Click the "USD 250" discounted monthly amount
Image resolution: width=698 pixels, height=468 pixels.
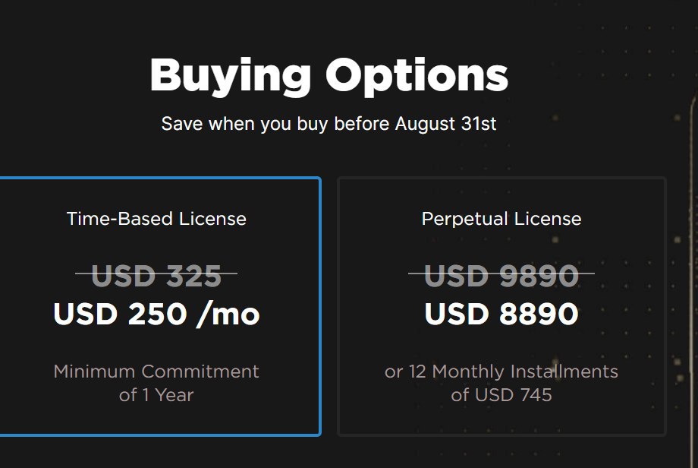120,315
